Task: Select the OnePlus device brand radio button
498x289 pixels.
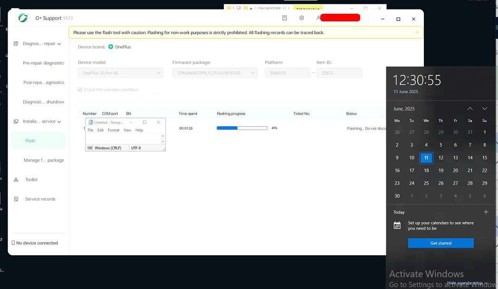Action: tap(111, 47)
